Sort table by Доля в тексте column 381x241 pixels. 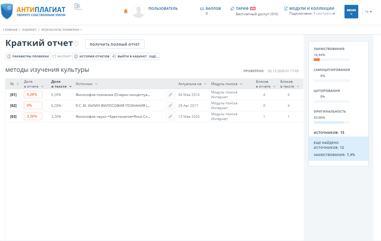(x=61, y=84)
